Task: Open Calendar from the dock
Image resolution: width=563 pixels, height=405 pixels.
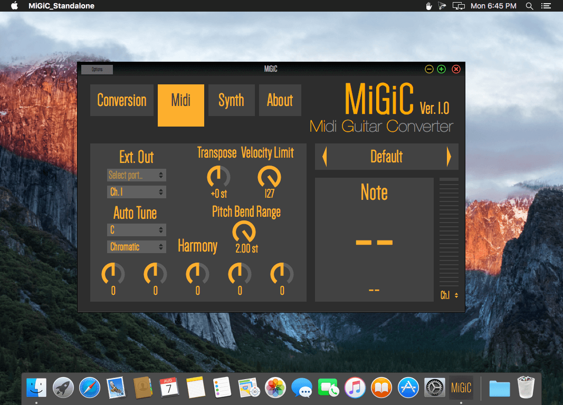Action: 169,388
